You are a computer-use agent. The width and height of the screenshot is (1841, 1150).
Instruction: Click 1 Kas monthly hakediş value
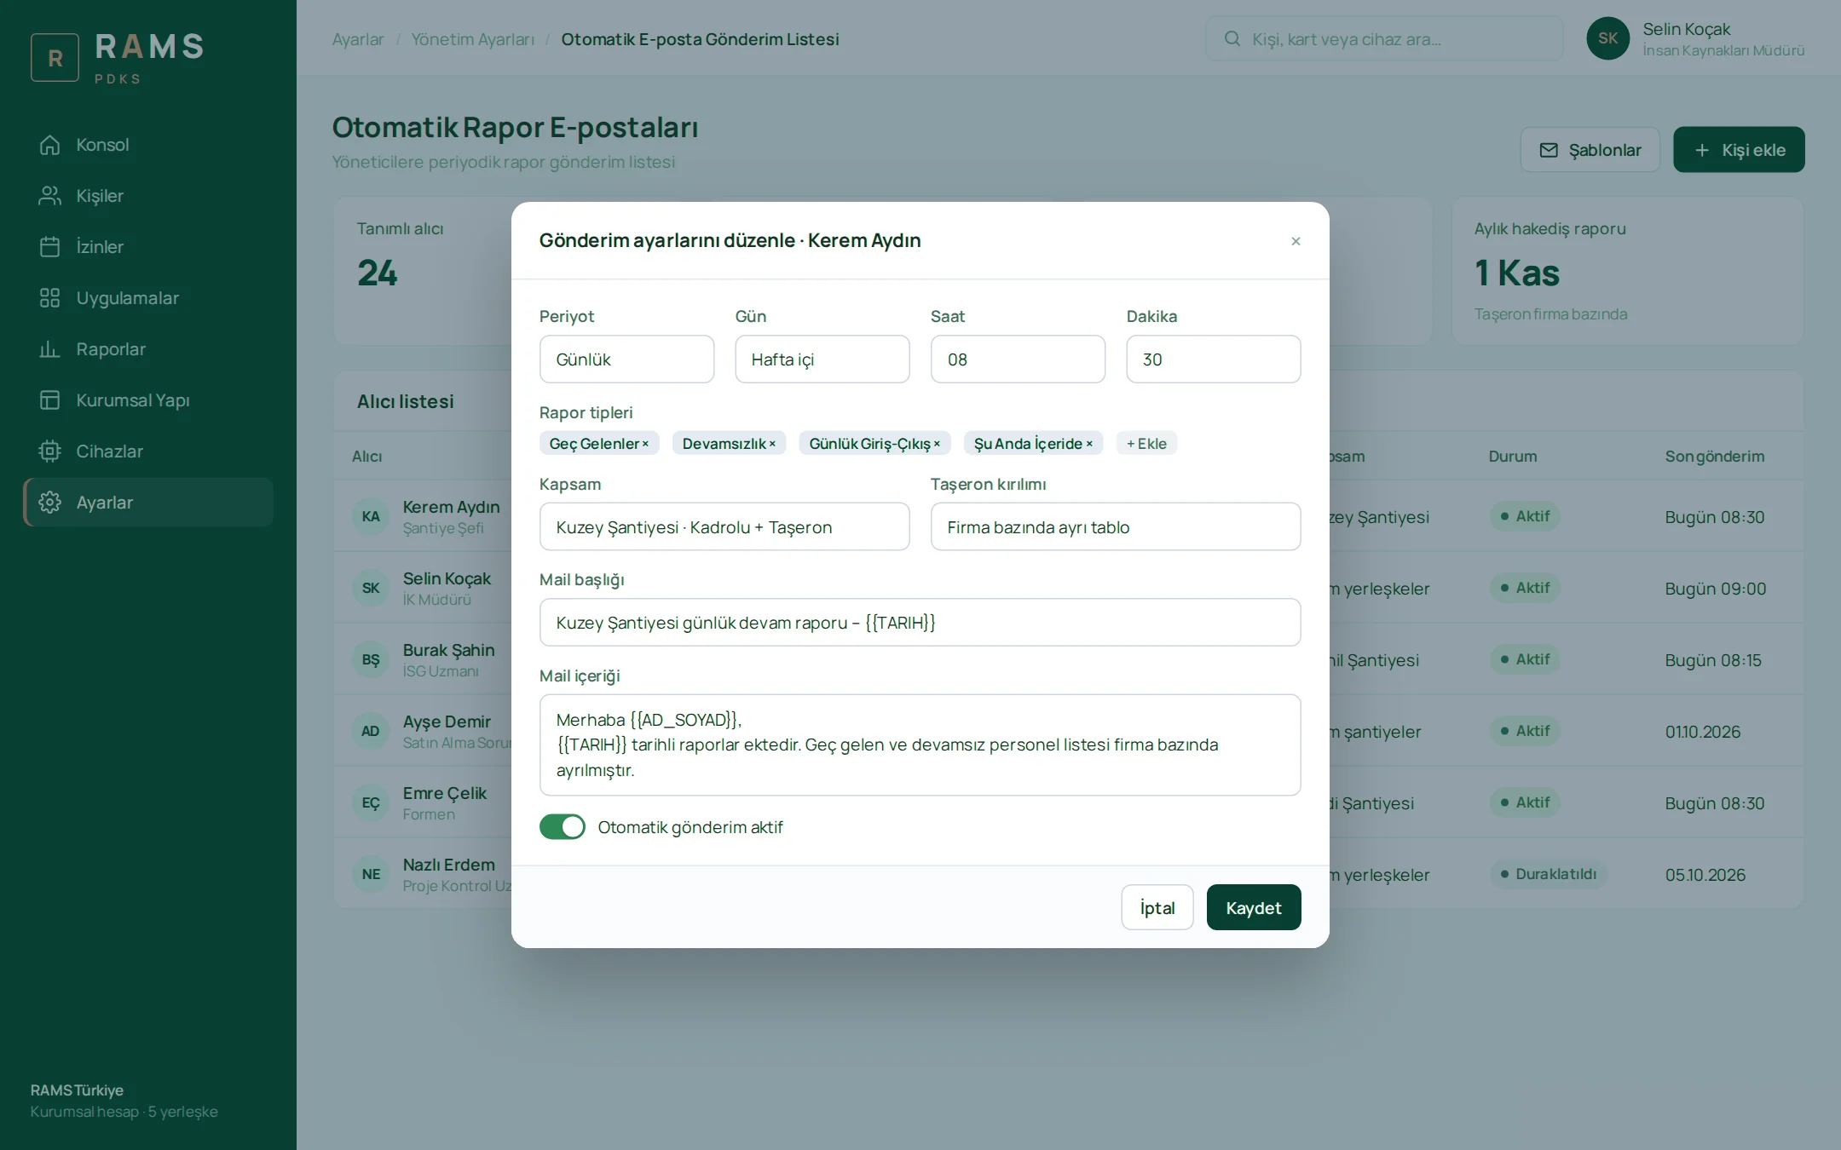1517,273
